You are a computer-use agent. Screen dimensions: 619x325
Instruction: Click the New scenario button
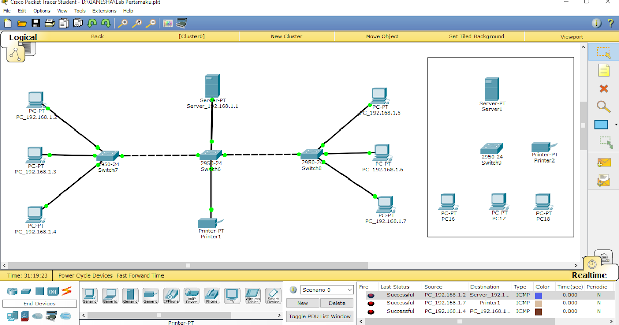tap(303, 303)
